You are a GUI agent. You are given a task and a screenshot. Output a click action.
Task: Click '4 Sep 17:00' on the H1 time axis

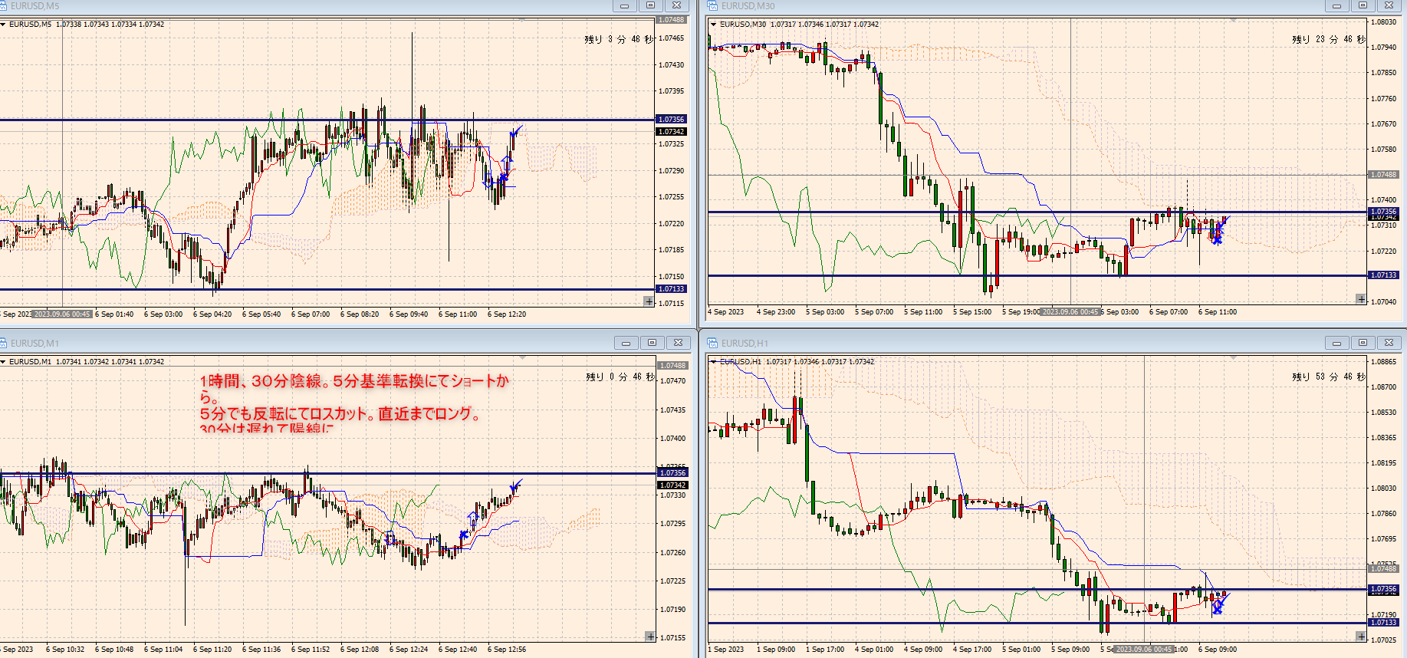(972, 650)
